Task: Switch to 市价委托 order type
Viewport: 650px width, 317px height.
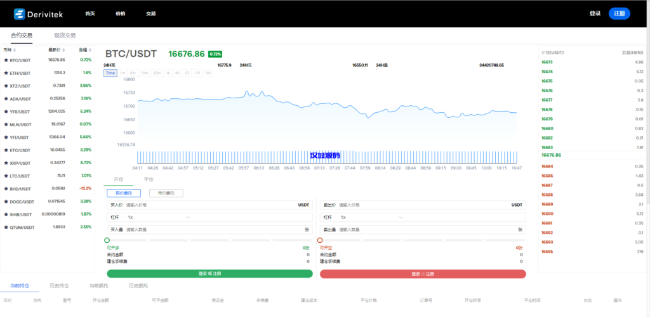Action: coord(166,193)
